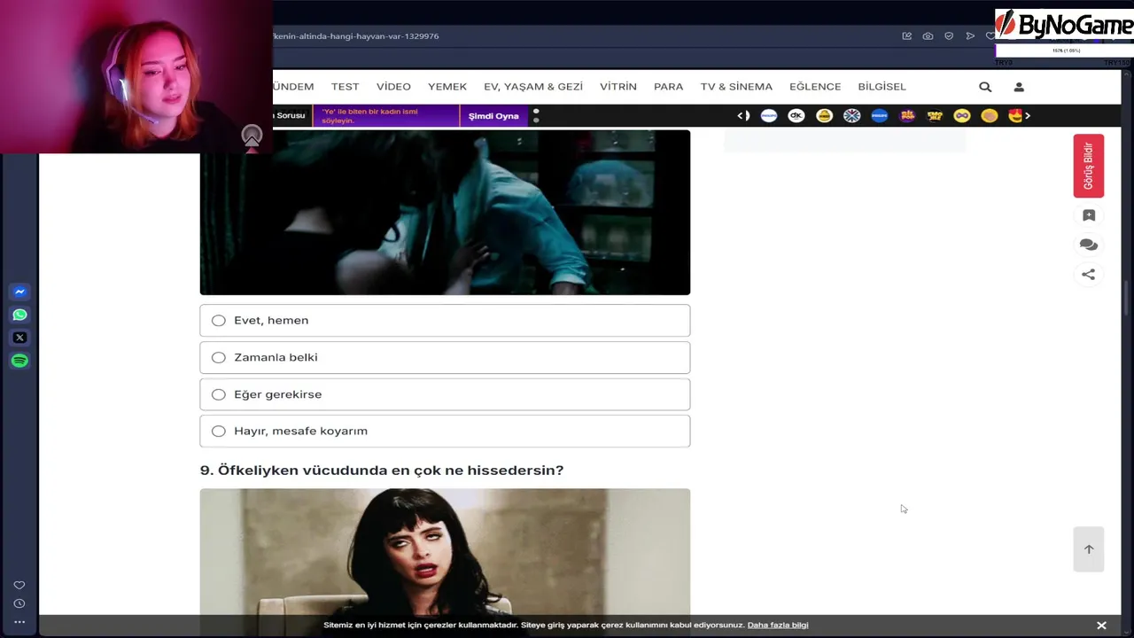1134x638 pixels.
Task: Open the BİLGİSEL menu item
Action: point(882,87)
